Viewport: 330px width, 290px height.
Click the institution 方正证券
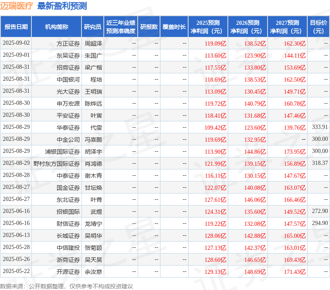[x=68, y=43]
